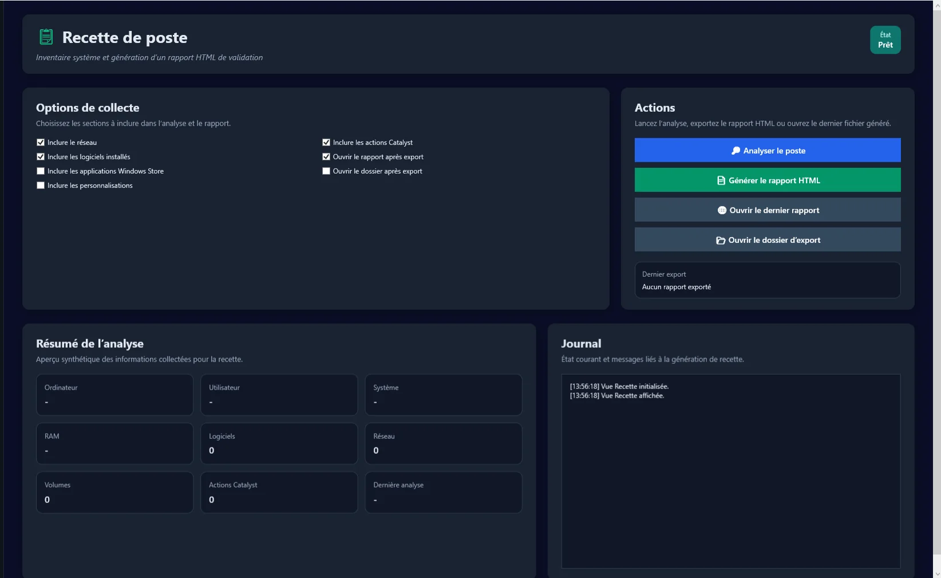The width and height of the screenshot is (941, 578).
Task: Click Générer le rapport HTML
Action: 768,180
